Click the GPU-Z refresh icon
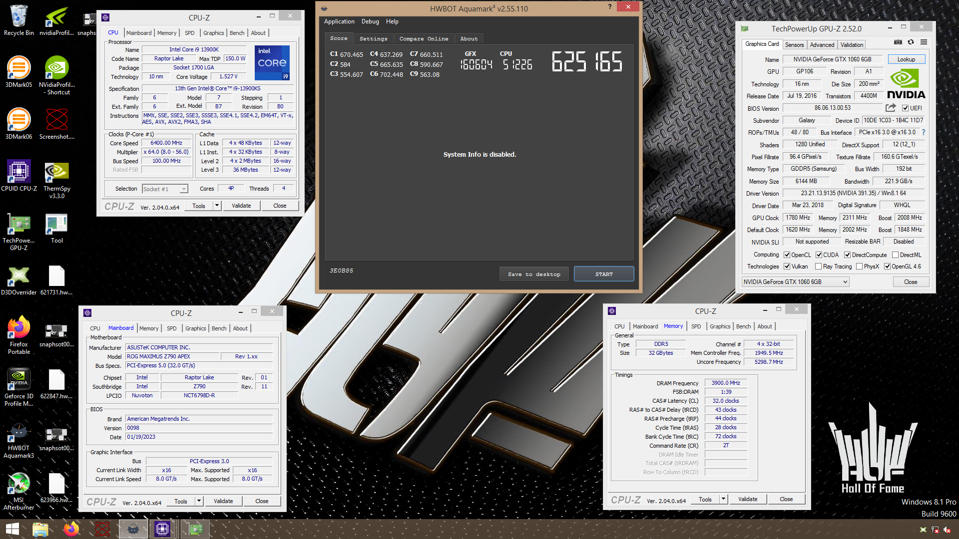This screenshot has height=539, width=959. point(911,42)
